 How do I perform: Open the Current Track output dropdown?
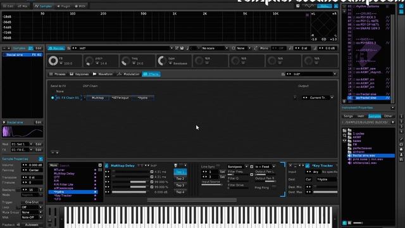click(318, 98)
